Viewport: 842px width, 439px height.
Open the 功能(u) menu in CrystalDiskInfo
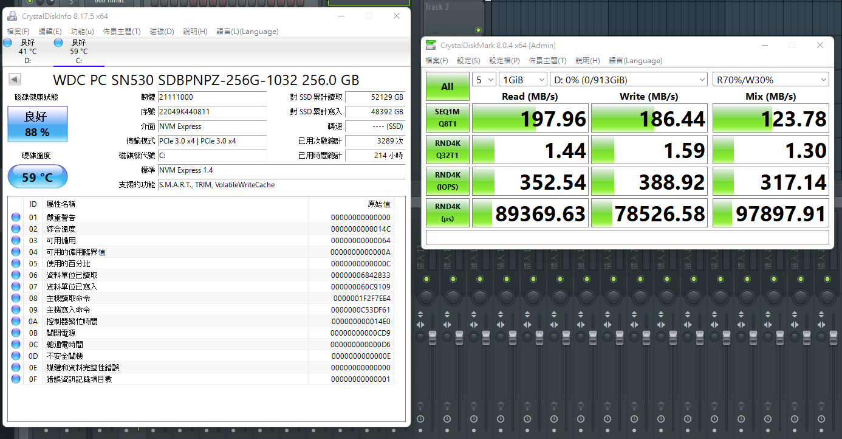coord(83,32)
